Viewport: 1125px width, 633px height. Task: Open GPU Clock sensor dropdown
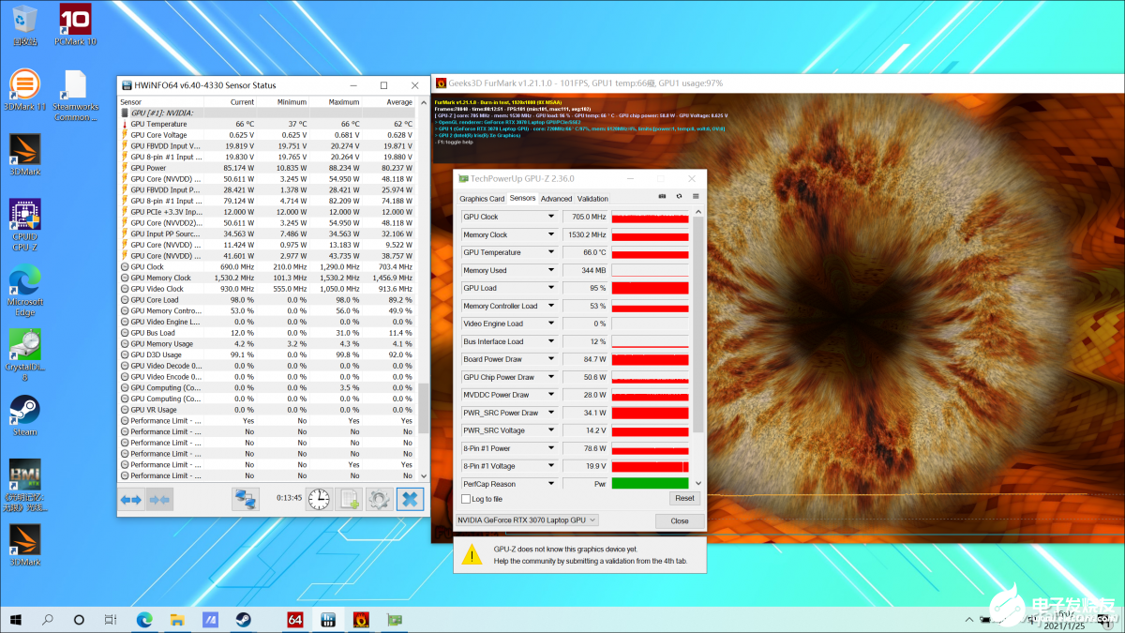[x=550, y=218]
